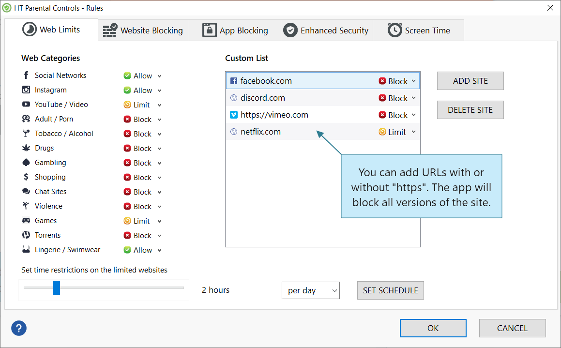Screen dimensions: 561x348
Task: Select the discord.com row text
Action: tap(263, 98)
